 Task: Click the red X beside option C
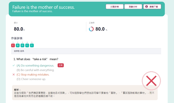[x=14, y=75]
